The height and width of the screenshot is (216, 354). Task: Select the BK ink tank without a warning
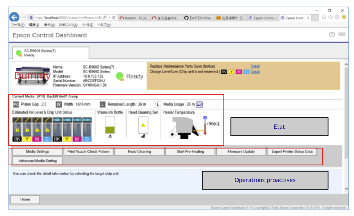pos(57,129)
